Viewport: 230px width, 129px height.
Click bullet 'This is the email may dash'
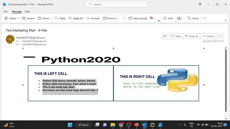tap(58, 87)
